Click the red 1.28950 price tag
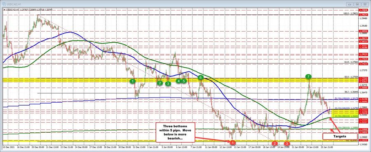The height and width of the screenshot is (152, 371). [363, 31]
